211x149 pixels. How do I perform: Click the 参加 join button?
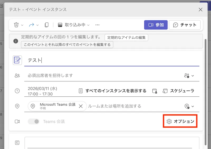(x=156, y=25)
